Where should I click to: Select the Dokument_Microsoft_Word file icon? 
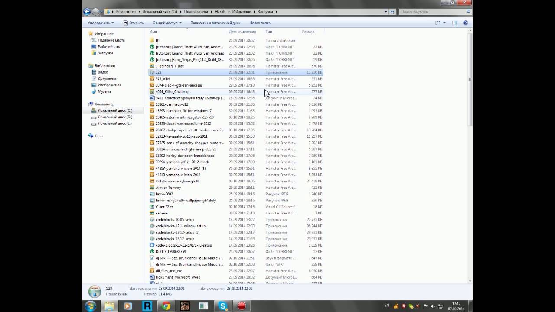pos(152,277)
